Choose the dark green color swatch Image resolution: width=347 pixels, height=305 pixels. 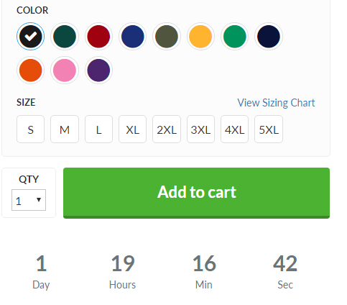(65, 36)
